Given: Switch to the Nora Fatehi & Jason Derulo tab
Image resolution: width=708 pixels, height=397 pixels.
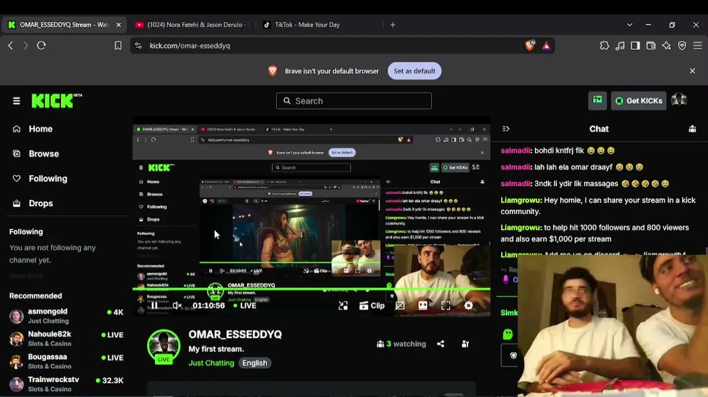Looking at the screenshot, I should (192, 25).
